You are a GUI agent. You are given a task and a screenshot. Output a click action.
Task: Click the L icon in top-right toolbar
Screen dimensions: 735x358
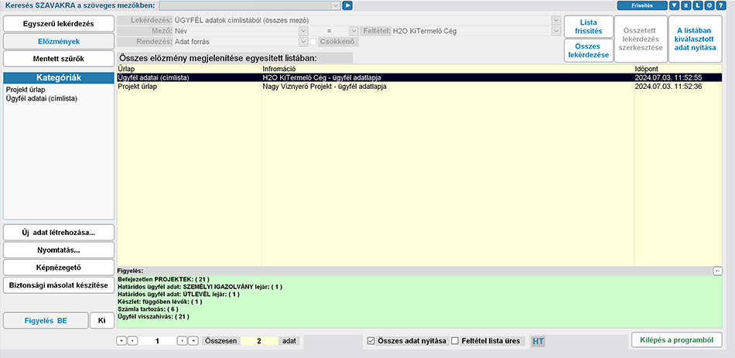(x=698, y=5)
